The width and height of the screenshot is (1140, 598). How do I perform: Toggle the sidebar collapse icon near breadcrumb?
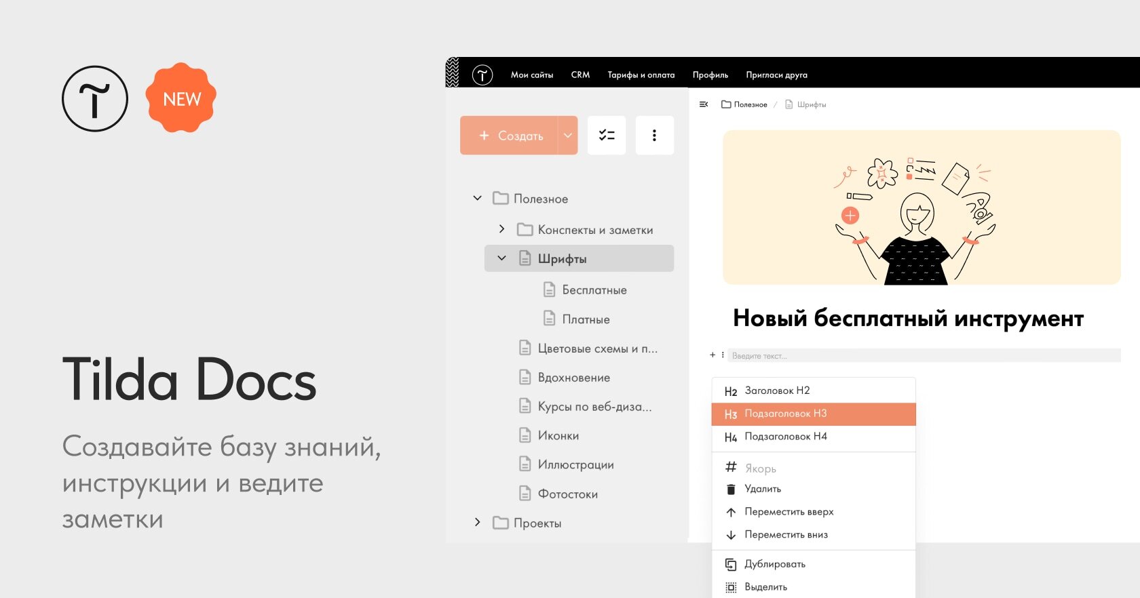click(x=704, y=104)
